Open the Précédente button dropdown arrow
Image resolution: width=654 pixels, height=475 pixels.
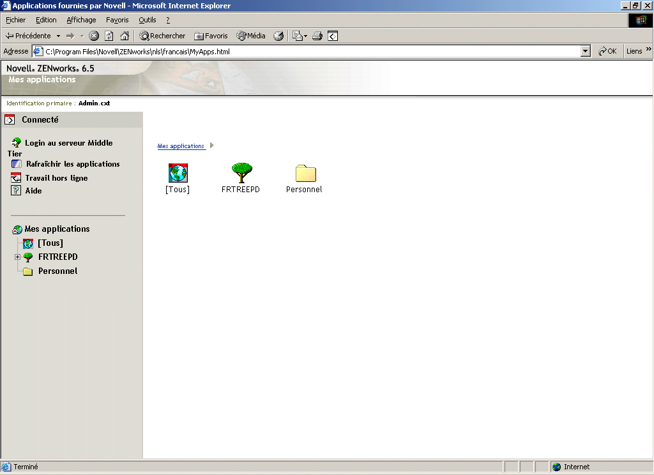click(59, 35)
